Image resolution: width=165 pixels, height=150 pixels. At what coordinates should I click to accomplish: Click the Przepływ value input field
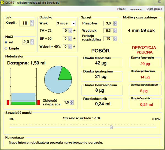(x=107, y=23)
